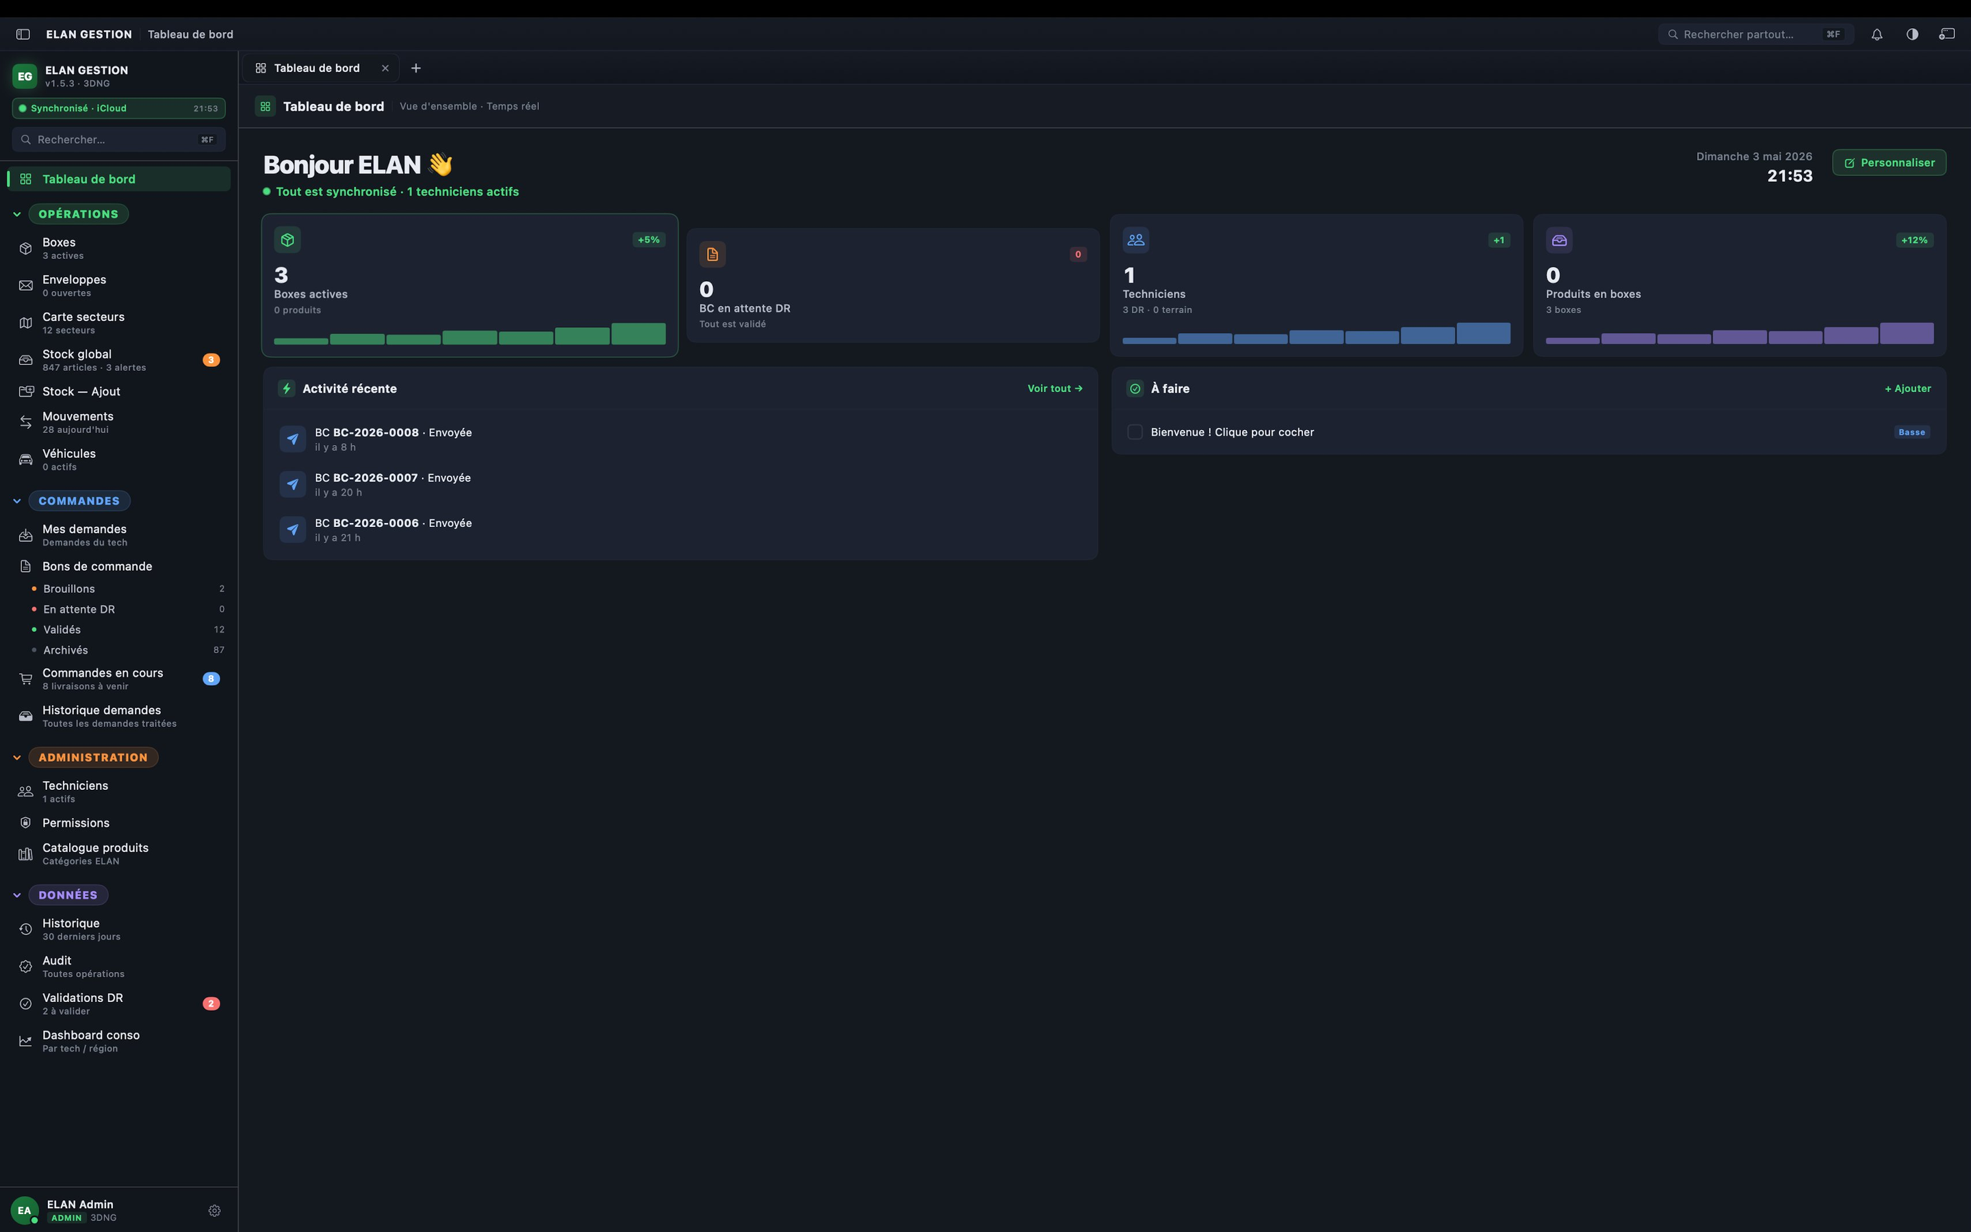1971x1232 pixels.
Task: Open Stock — Ajout
Action: pos(119,391)
